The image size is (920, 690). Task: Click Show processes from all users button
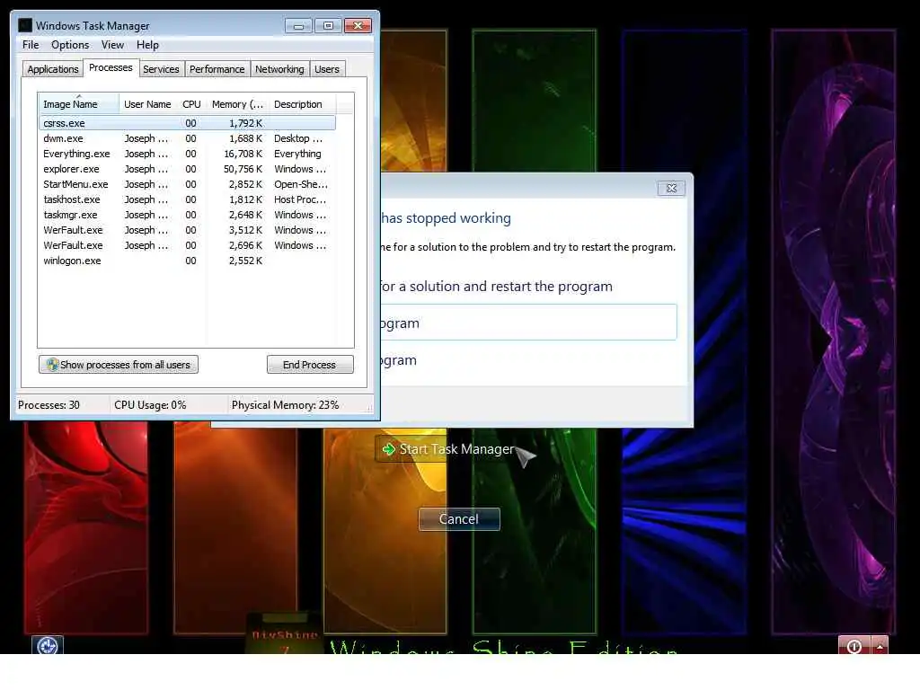tap(119, 365)
